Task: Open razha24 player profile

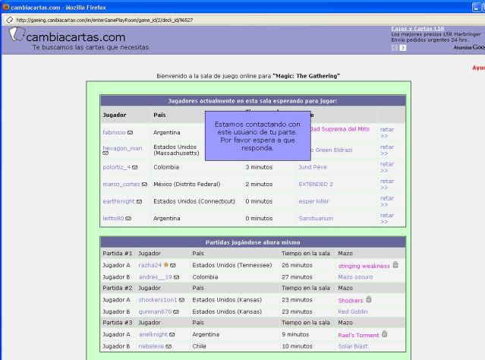Action: 150,265
